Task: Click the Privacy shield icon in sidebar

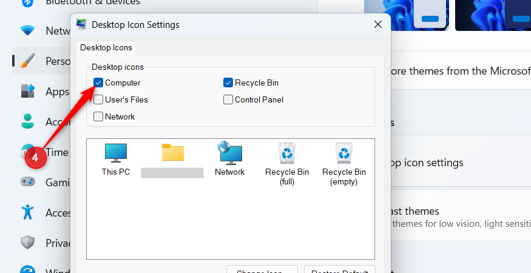Action: click(28, 243)
